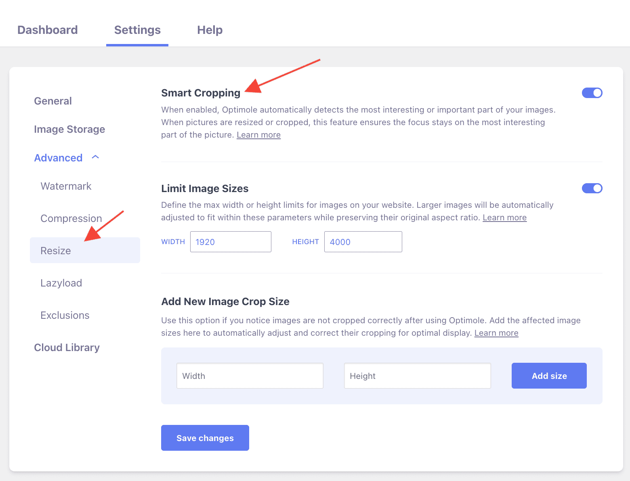Open Image Storage settings
Image resolution: width=630 pixels, height=481 pixels.
click(x=69, y=129)
